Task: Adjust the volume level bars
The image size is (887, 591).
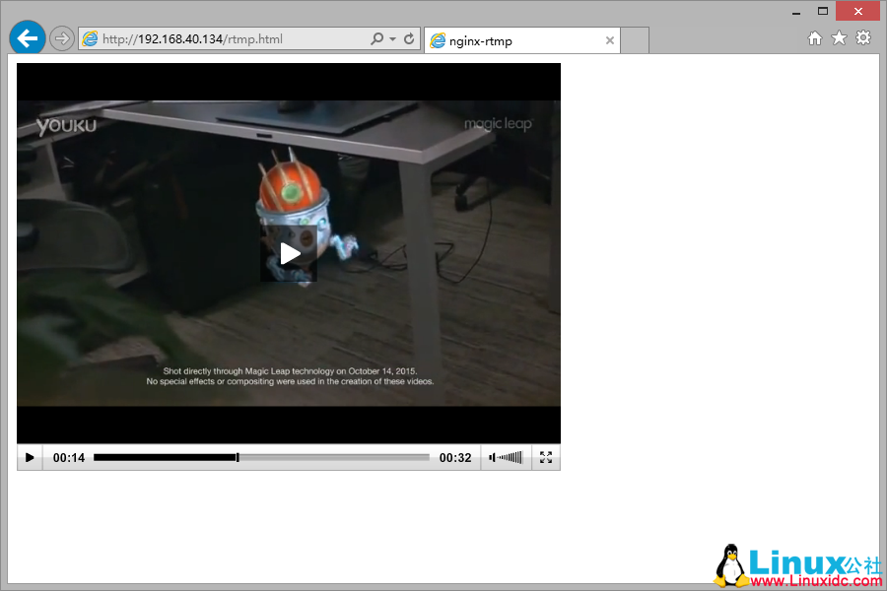Action: (511, 457)
